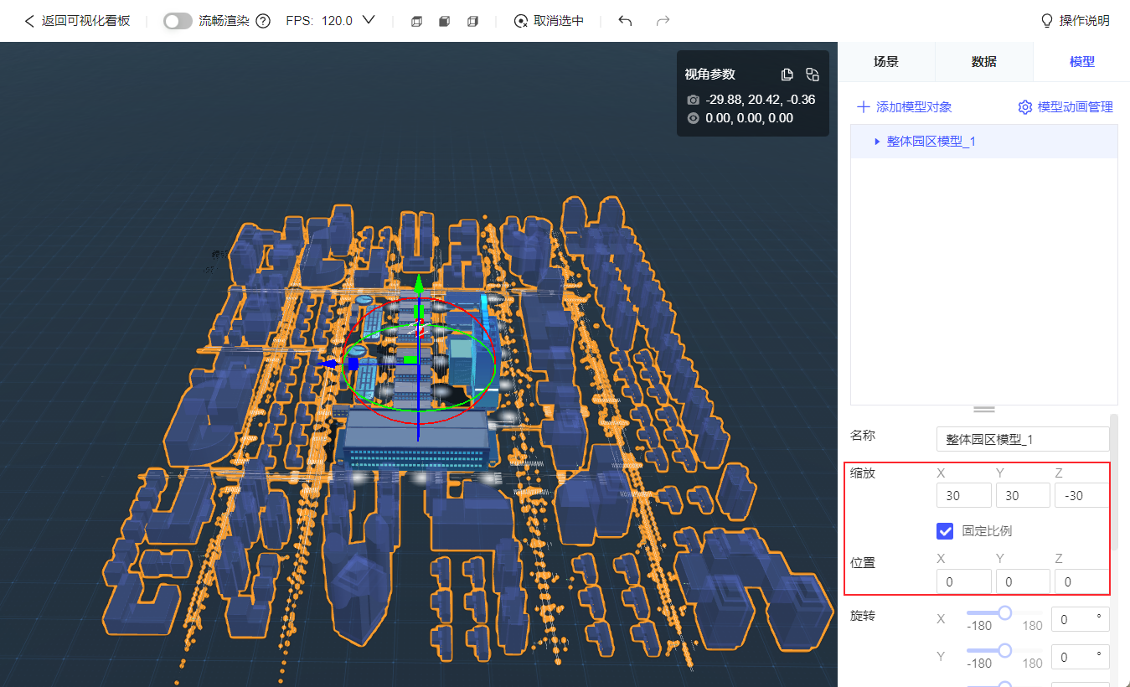1130x687 pixels.
Task: Select the third cube view icon in toolbar
Action: click(473, 21)
